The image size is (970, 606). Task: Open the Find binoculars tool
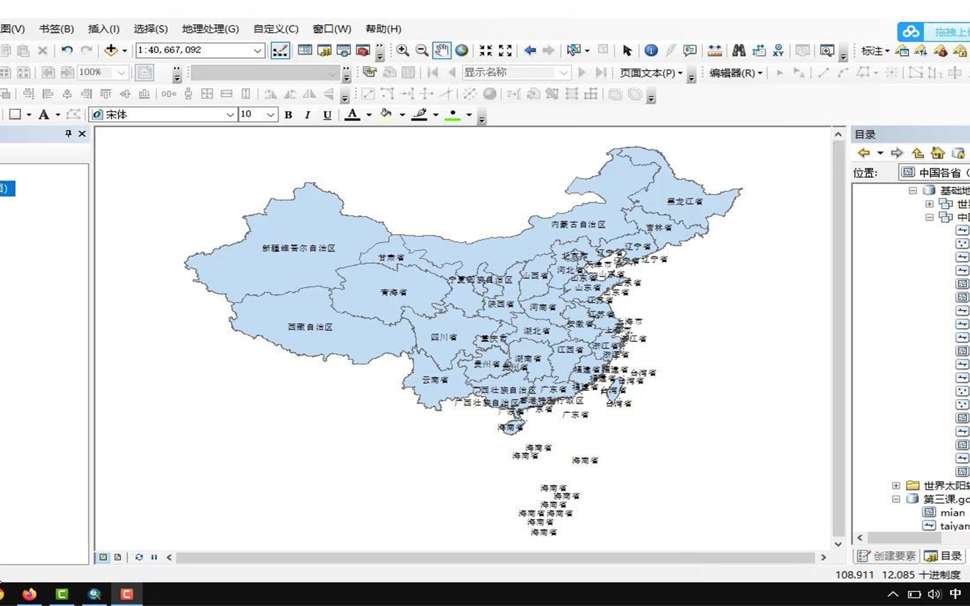click(x=739, y=50)
